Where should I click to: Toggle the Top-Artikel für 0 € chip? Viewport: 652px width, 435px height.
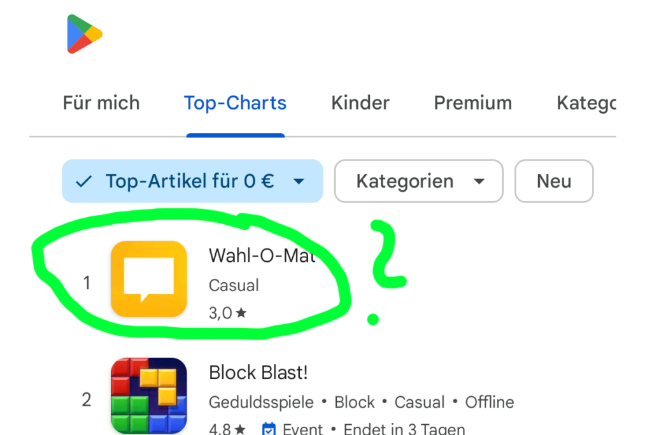coord(192,181)
